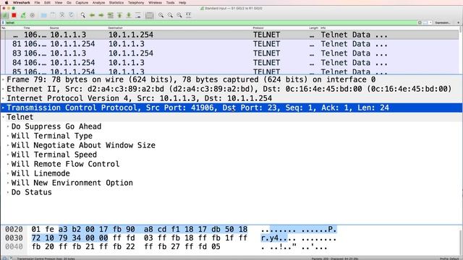Find a packet magnifier icon
This screenshot has width=463, height=260.
[83, 15]
